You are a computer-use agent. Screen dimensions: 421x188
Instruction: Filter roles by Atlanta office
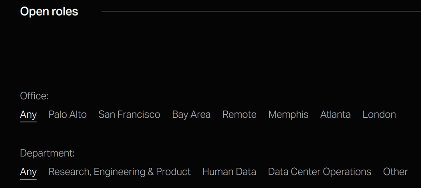[335, 115]
